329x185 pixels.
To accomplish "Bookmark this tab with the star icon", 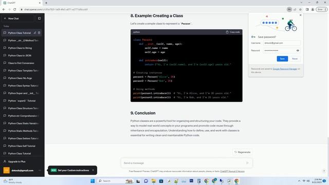I will (x=300, y=9).
